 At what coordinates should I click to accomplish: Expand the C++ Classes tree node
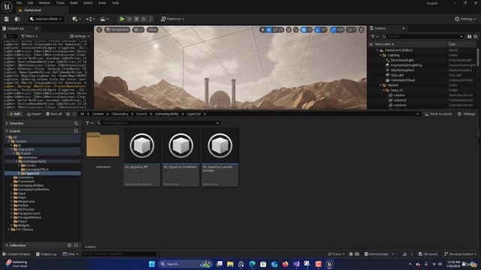(9, 229)
